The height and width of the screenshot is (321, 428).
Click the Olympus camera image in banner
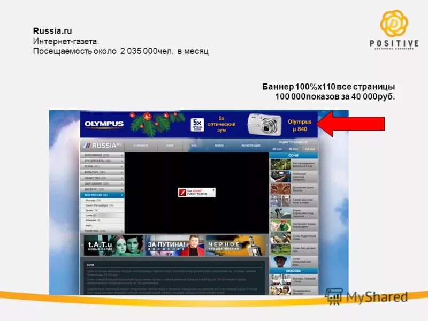[x=264, y=124]
